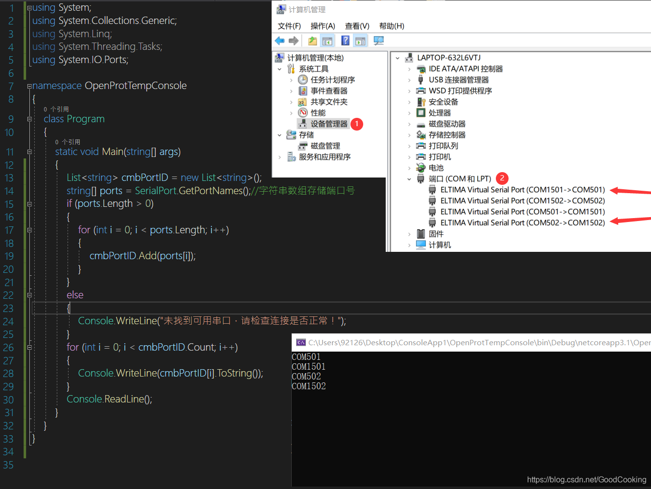The height and width of the screenshot is (489, 651).
Task: Click the 计算机管理 title bar app icon
Action: (281, 9)
